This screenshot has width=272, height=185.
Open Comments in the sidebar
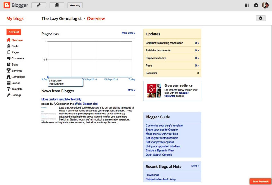coord(18,58)
